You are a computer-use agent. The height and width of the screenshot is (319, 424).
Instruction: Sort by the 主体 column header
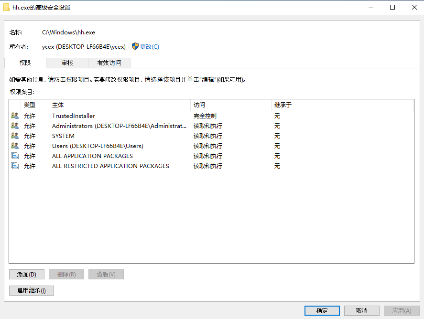click(120, 105)
